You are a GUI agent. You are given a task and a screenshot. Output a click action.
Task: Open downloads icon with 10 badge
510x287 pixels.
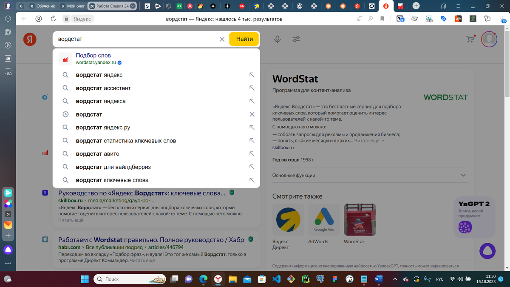click(x=502, y=19)
